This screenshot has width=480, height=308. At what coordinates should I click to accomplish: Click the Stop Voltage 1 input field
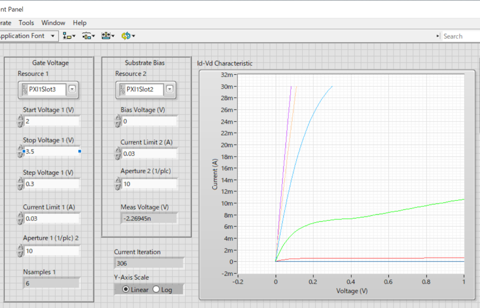click(51, 152)
